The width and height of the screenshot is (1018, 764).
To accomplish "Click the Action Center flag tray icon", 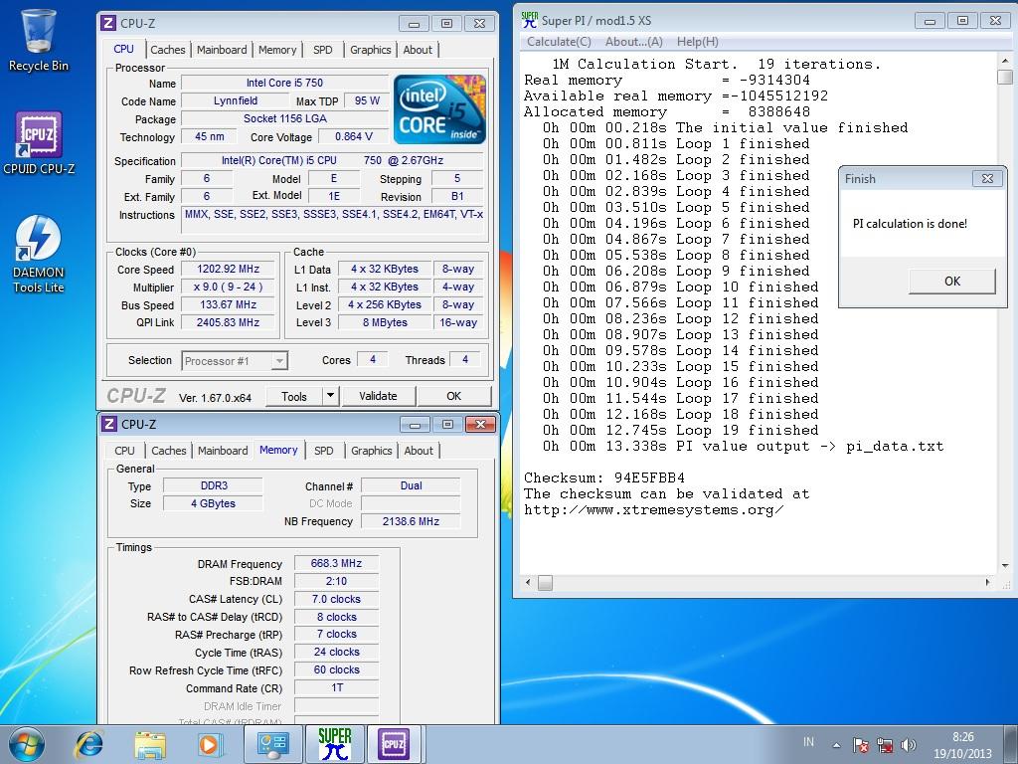I will click(861, 745).
